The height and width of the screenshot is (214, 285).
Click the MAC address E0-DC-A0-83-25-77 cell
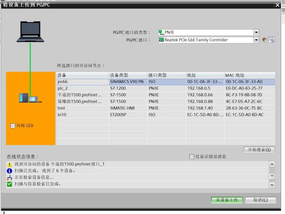[250, 88]
